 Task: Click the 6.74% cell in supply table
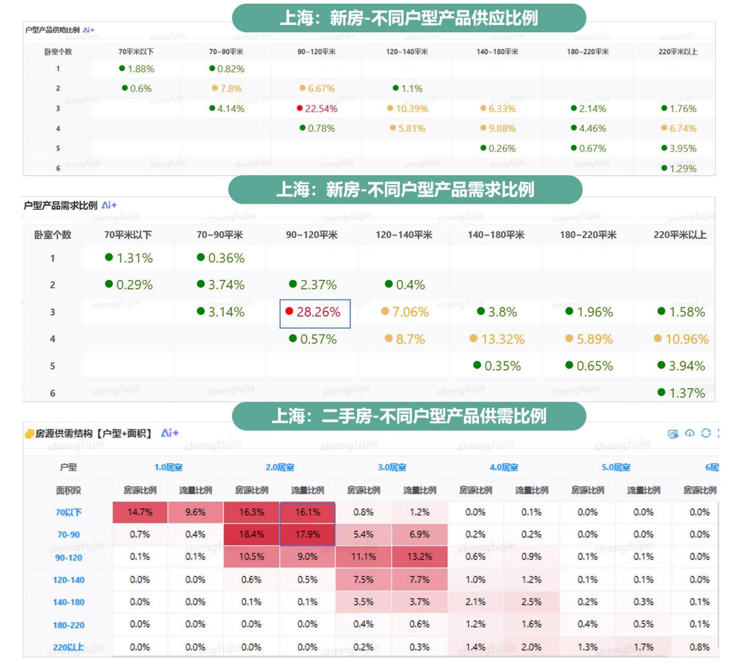click(x=679, y=129)
